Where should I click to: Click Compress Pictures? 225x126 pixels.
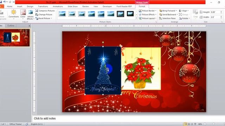click(x=45, y=11)
